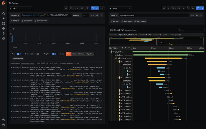
Task: Zoom out time range in loki pane
Action: coord(82,8)
